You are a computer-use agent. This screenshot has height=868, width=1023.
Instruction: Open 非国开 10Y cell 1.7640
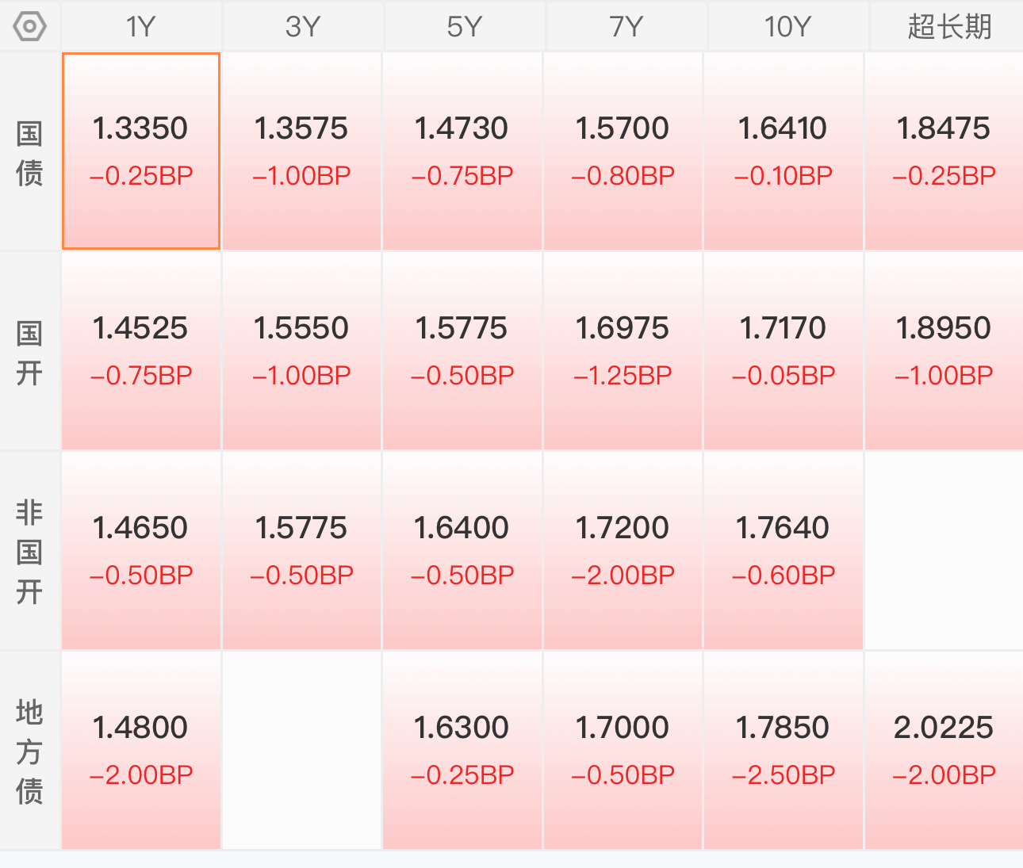pos(784,551)
